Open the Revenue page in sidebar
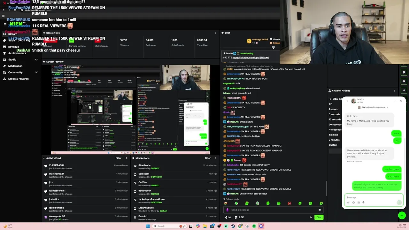This screenshot has width=409, height=230. pyautogui.click(x=13, y=47)
